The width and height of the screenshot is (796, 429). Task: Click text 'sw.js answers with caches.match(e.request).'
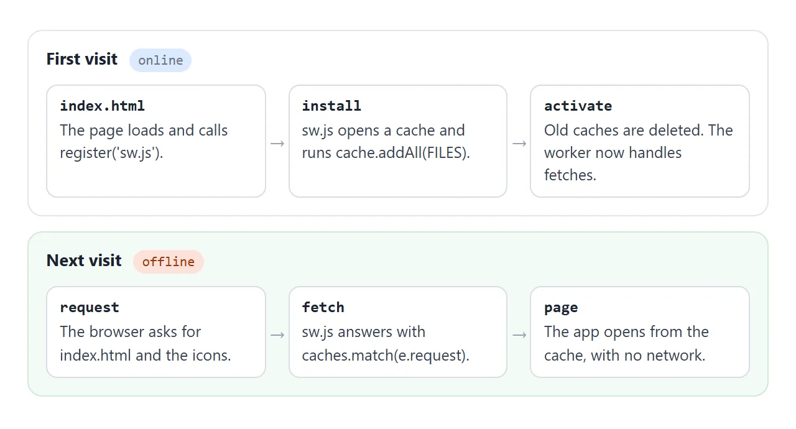pos(386,343)
